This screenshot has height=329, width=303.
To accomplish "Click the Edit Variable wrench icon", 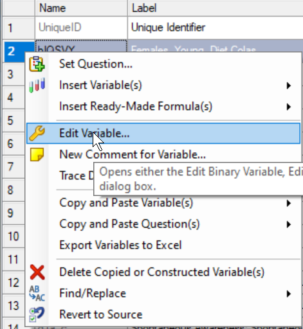I will click(x=37, y=133).
